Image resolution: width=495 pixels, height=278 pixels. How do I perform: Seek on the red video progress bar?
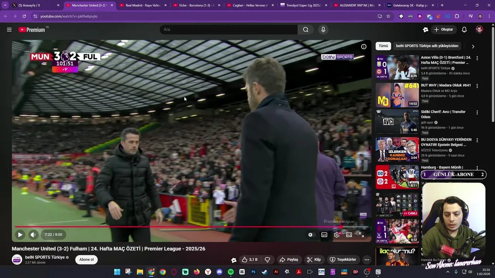click(x=191, y=227)
